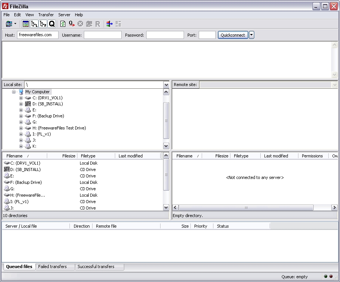
Task: Click the Username input field
Action: pyautogui.click(x=102, y=35)
